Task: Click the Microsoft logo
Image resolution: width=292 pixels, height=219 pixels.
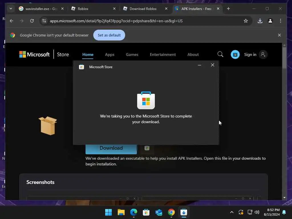Action: click(x=35, y=54)
